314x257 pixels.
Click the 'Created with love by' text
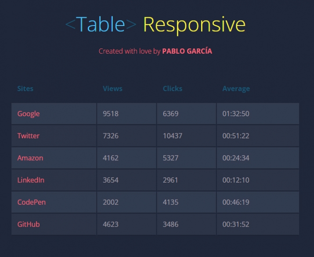[130, 51]
